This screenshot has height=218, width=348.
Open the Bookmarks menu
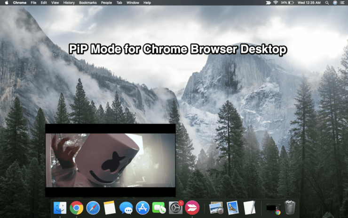click(88, 3)
